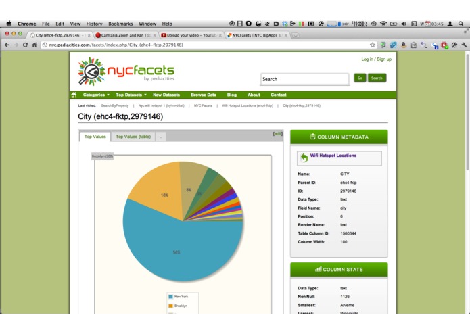Click the user account icon in menu bar
The image size is (470, 334).
[x=450, y=24]
